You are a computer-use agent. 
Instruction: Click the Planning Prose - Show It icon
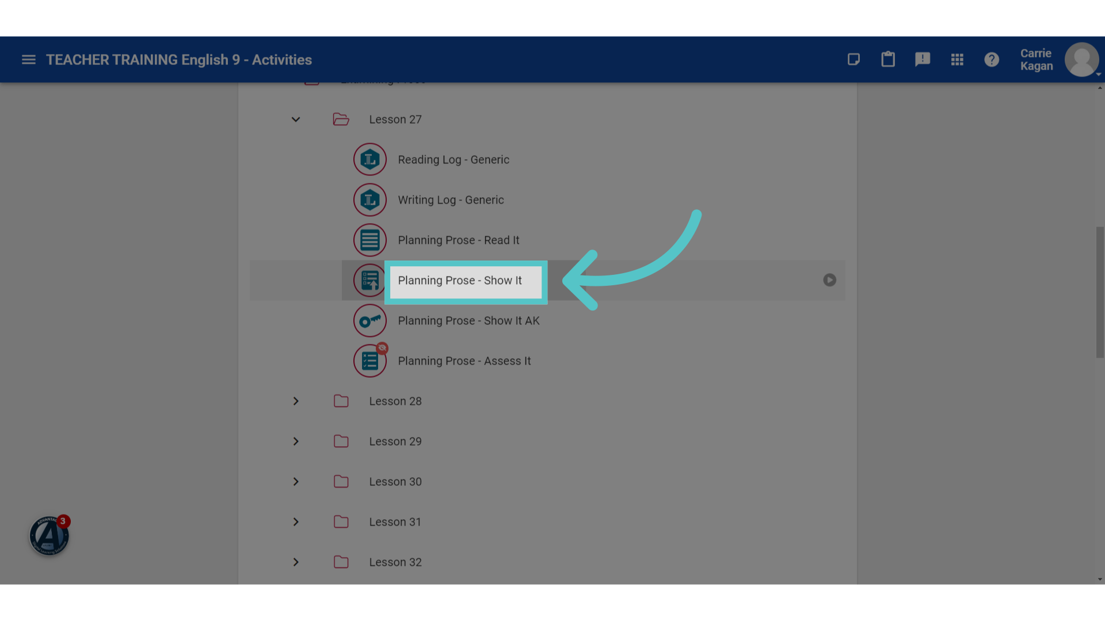[369, 280]
